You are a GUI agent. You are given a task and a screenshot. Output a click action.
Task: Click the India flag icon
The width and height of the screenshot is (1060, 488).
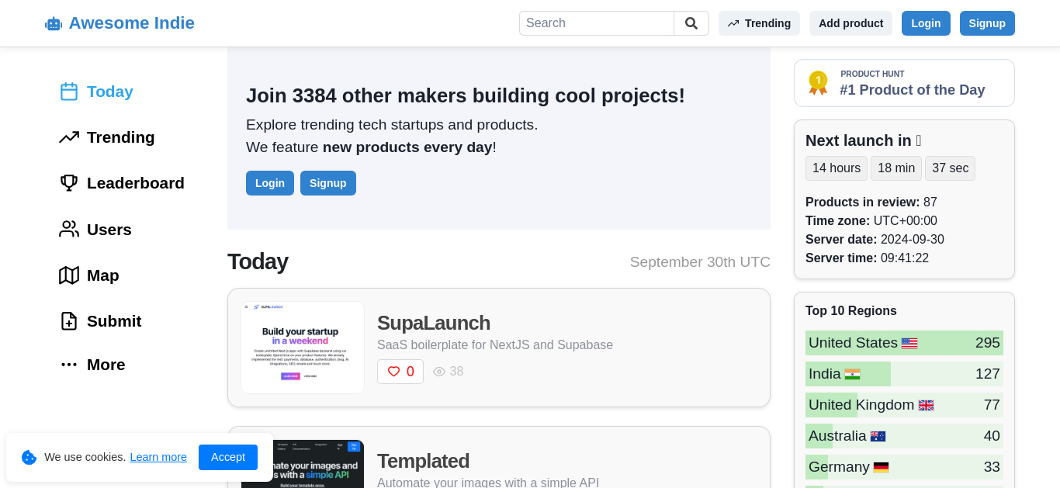click(853, 374)
